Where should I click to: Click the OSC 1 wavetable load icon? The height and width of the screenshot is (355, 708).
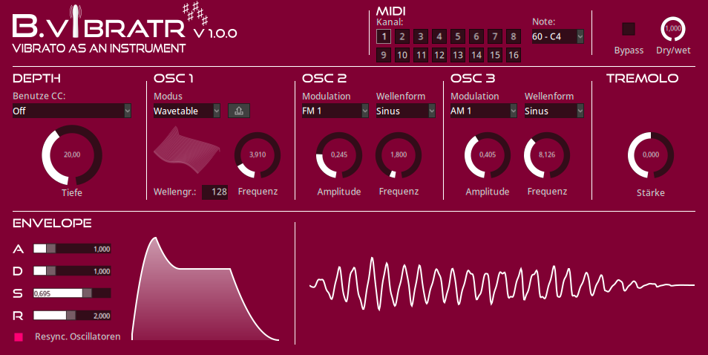pos(239,111)
